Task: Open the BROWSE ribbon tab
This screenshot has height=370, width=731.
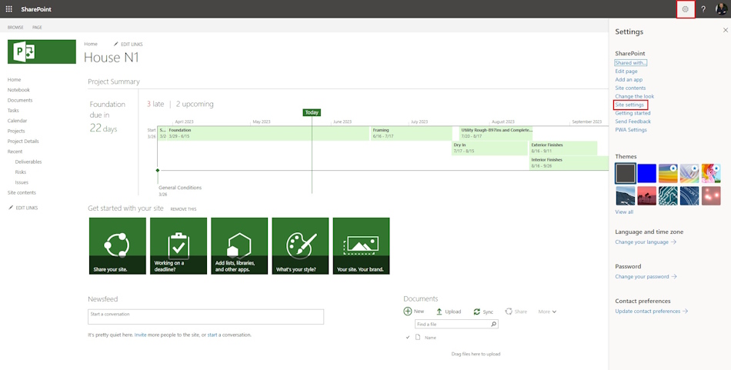Action: 15,28
